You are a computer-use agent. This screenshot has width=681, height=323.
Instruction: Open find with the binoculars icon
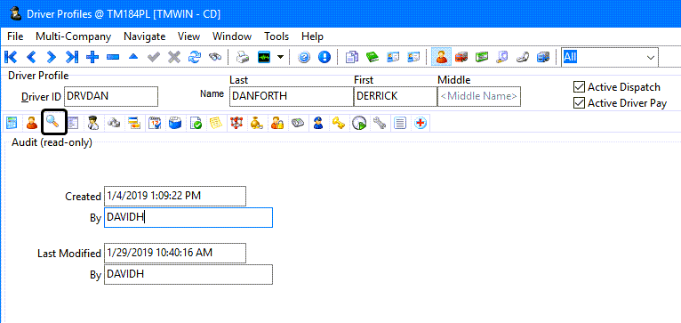[x=215, y=57]
